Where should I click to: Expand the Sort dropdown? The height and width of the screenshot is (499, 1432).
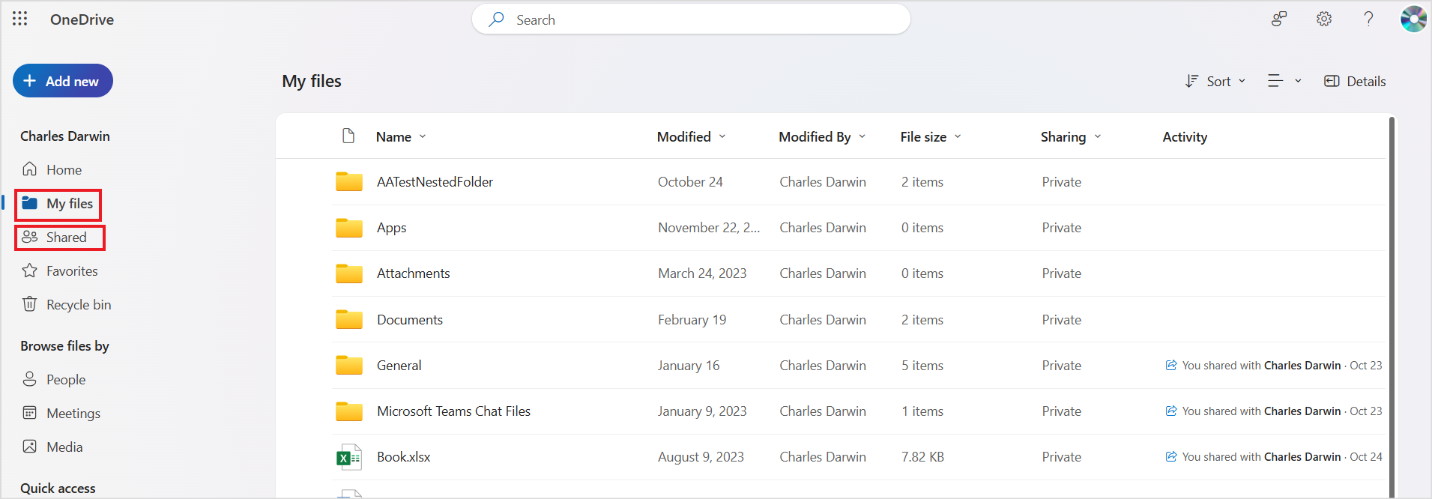pyautogui.click(x=1215, y=82)
